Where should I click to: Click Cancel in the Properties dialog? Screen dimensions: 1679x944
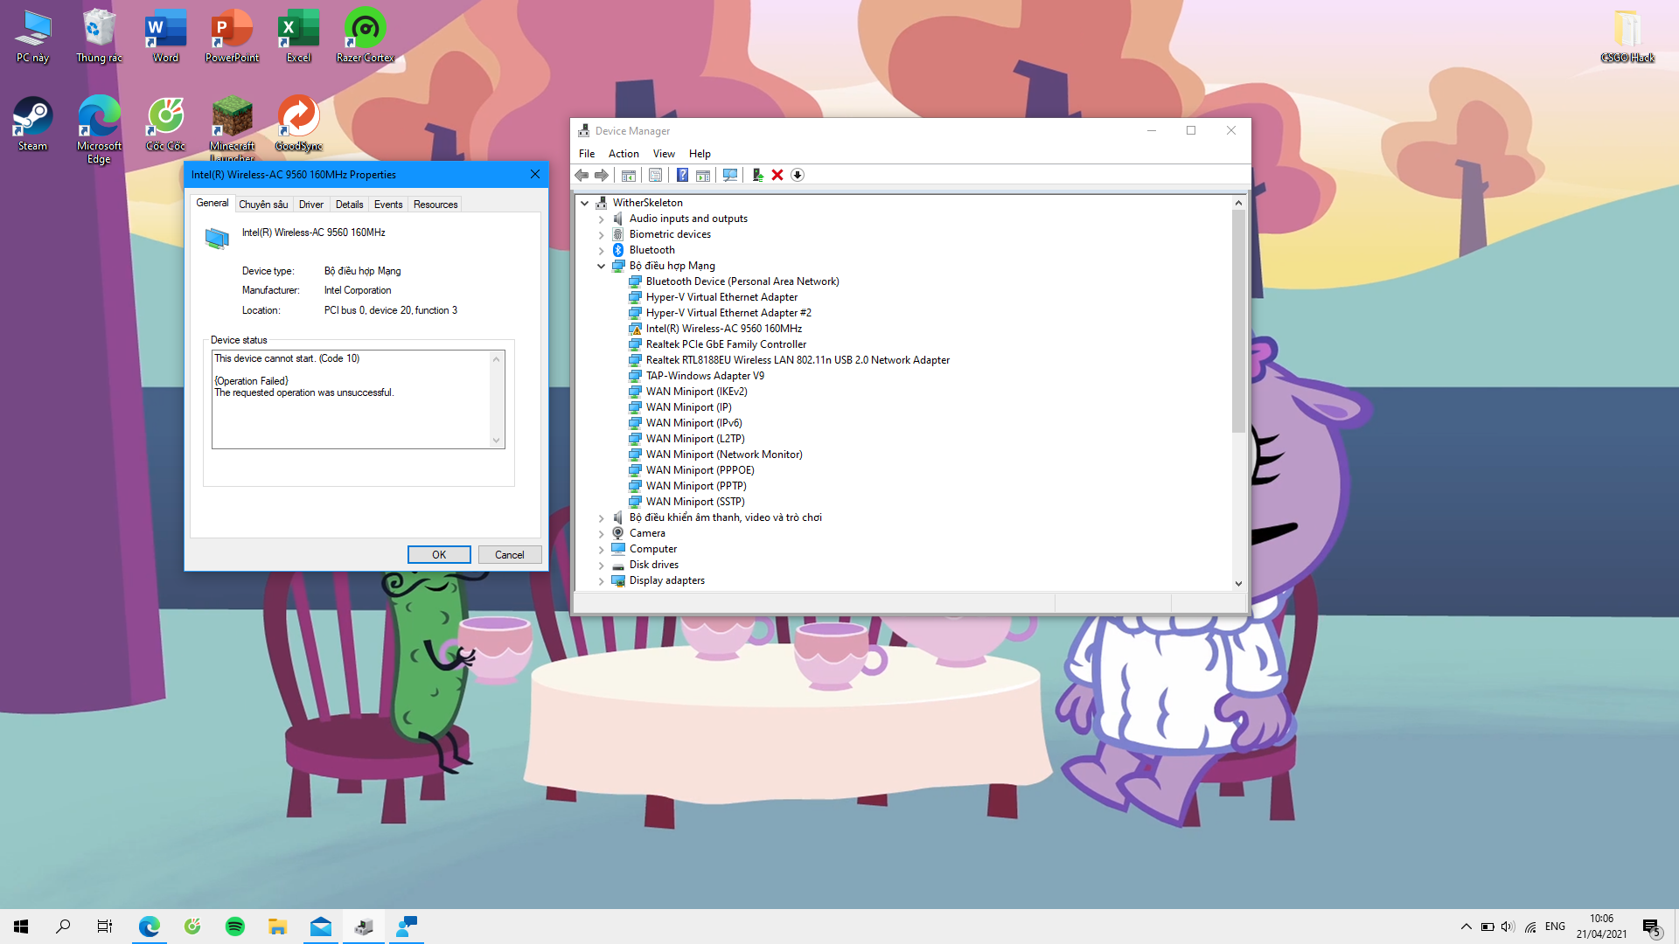pos(510,555)
